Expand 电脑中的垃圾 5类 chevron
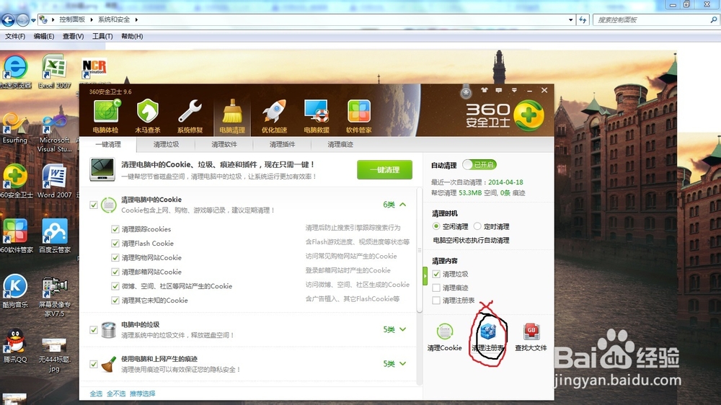 pos(403,329)
